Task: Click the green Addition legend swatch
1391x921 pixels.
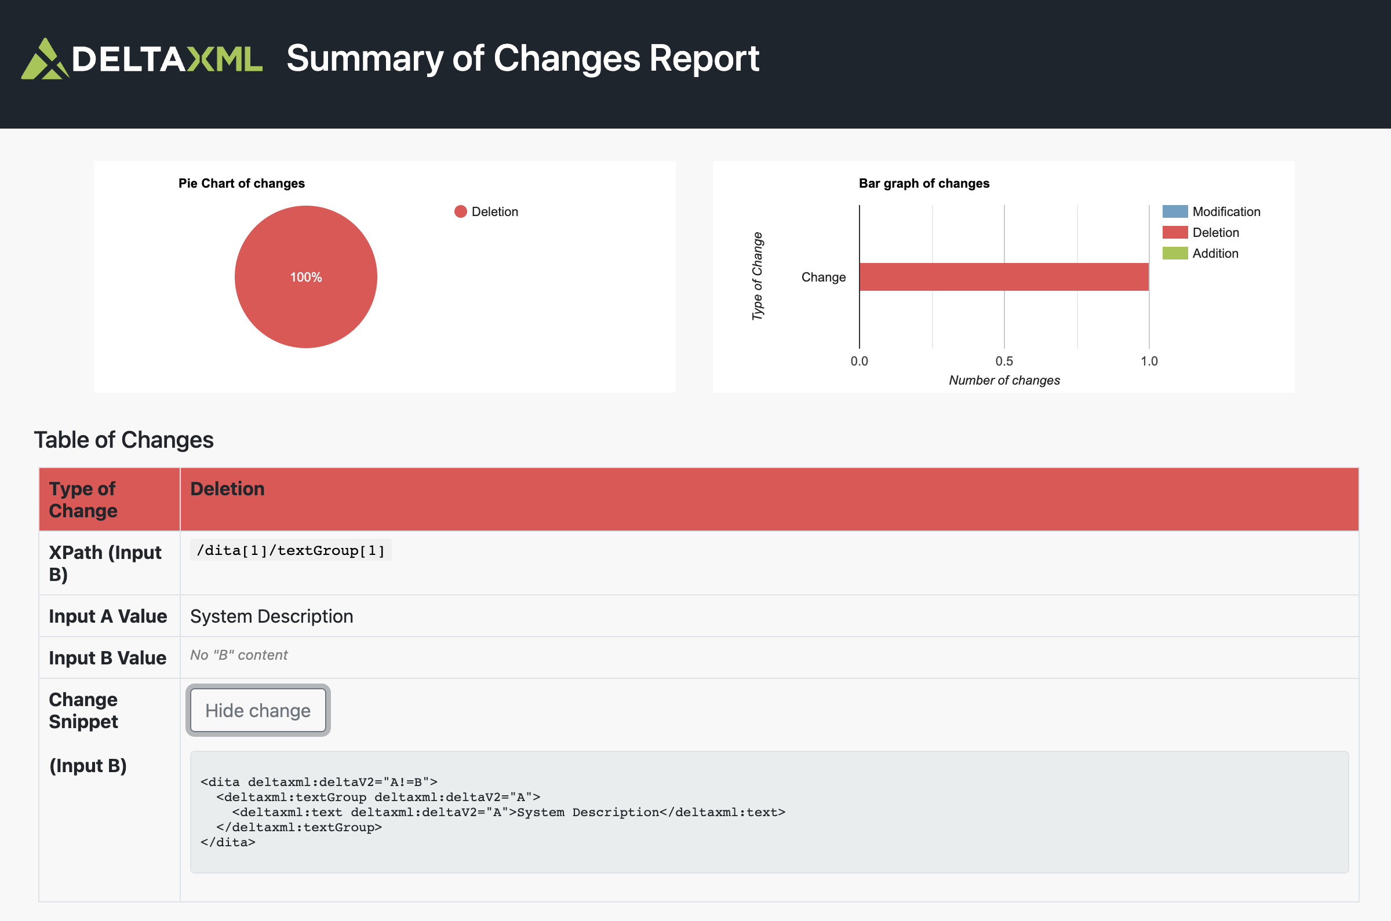Action: 1174,253
